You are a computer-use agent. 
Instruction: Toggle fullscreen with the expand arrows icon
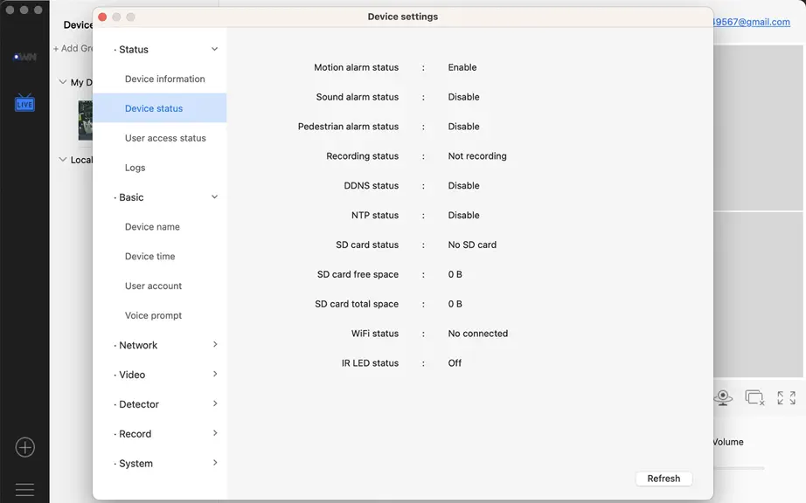pos(786,397)
